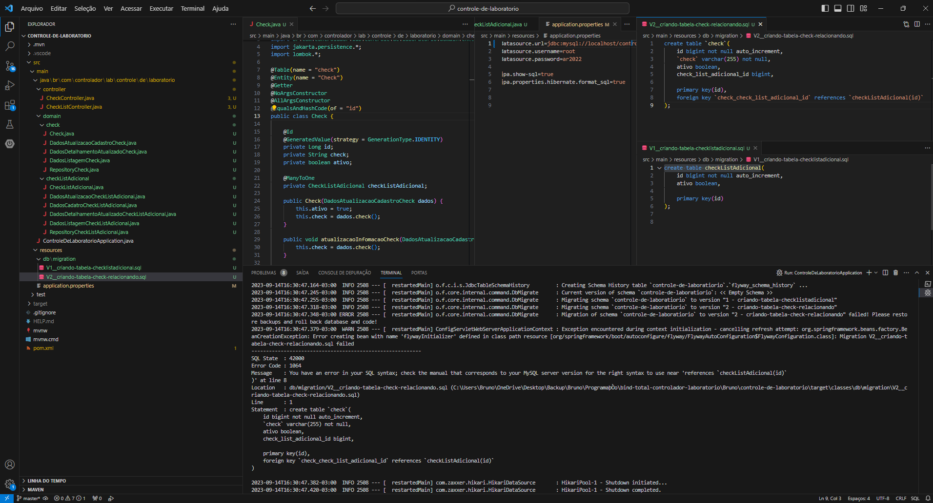This screenshot has height=503, width=933.
Task: Click the master* git branch indicator
Action: point(28,498)
